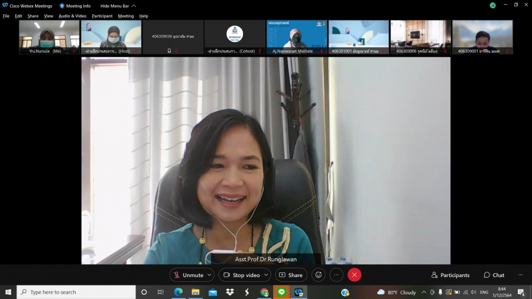This screenshot has width=532, height=299.
Task: Launch LINE from the taskbar
Action: pyautogui.click(x=281, y=292)
